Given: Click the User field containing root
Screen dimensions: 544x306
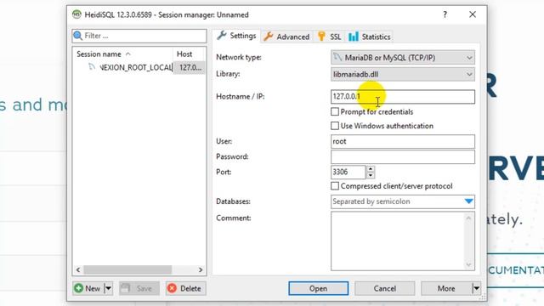Looking at the screenshot, I should pos(403,141).
